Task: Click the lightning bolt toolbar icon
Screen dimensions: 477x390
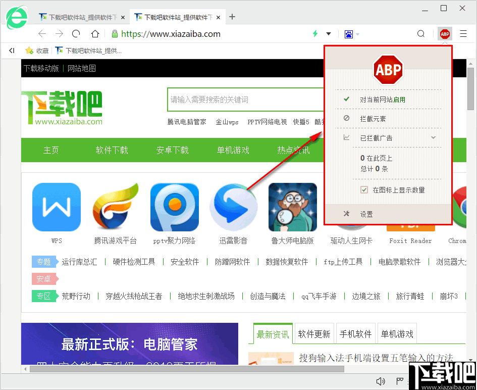Action: [x=314, y=33]
